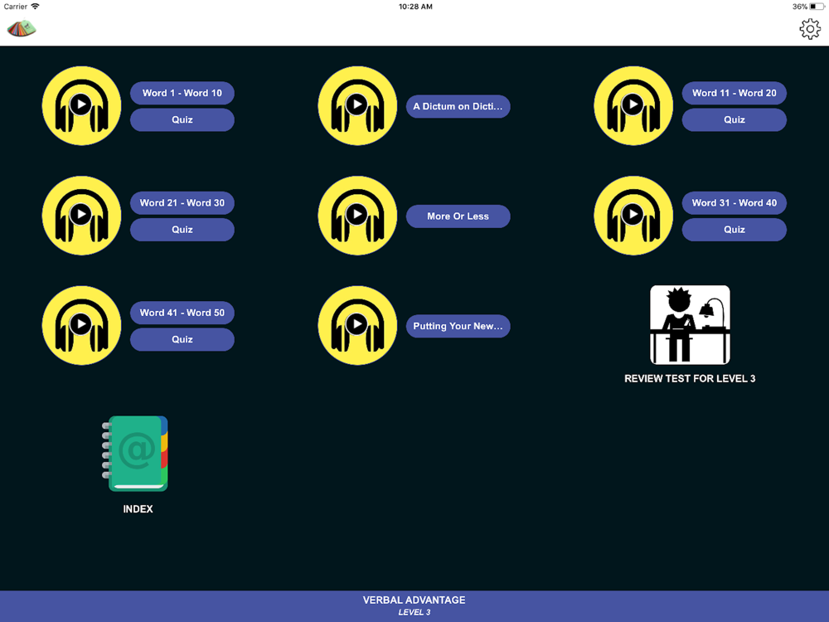Play audio for Word 31 - Word 40
The width and height of the screenshot is (829, 622).
633,216
